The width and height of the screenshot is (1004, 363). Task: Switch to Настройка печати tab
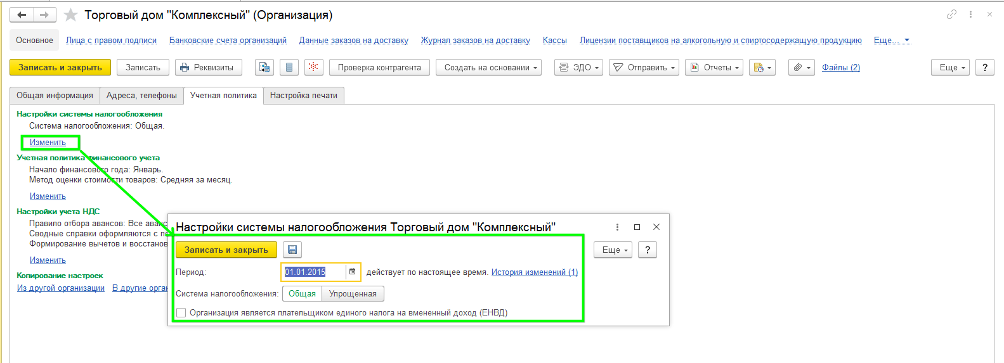coord(304,95)
